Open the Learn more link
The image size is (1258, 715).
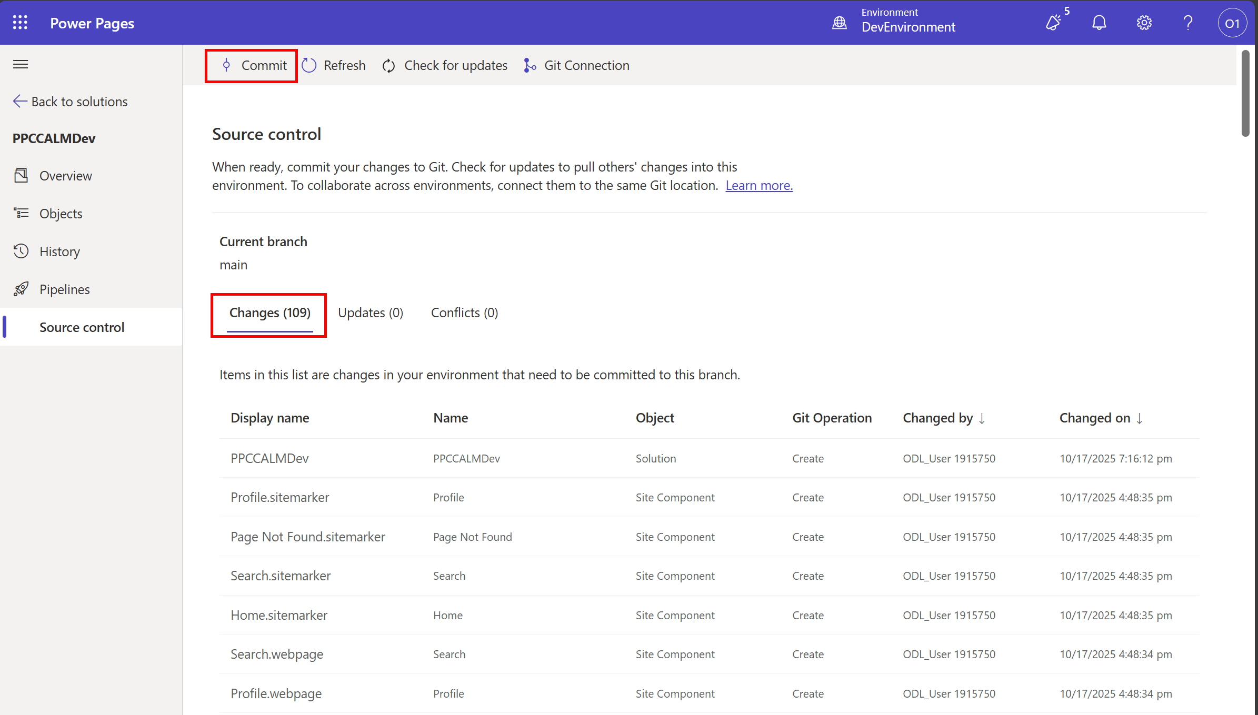click(x=758, y=185)
